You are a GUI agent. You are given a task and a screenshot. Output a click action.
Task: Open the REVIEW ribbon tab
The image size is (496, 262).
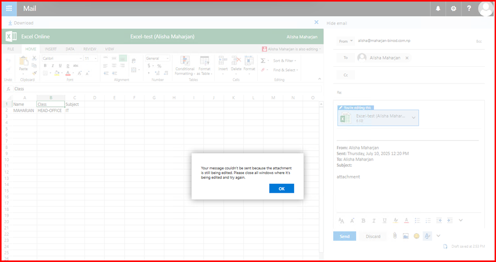90,49
